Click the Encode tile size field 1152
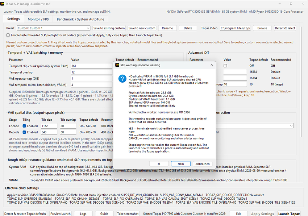The image size is (308, 216). pos(49,126)
